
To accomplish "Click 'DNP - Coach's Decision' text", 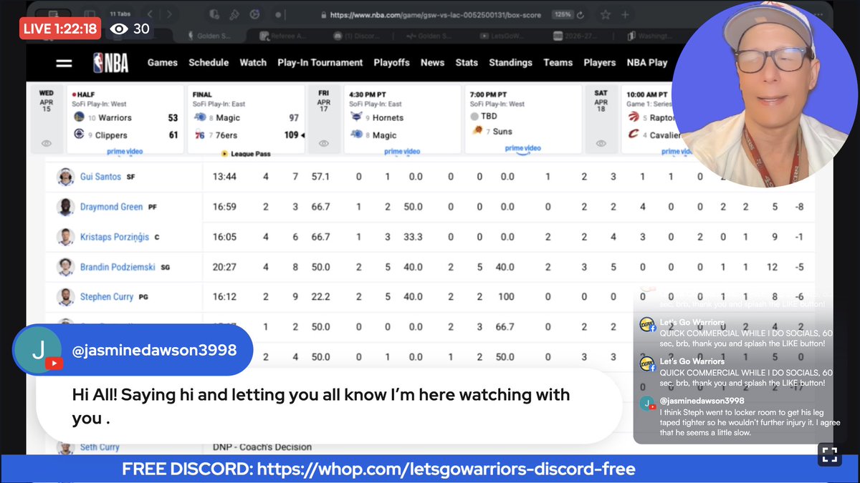I will 262,447.
